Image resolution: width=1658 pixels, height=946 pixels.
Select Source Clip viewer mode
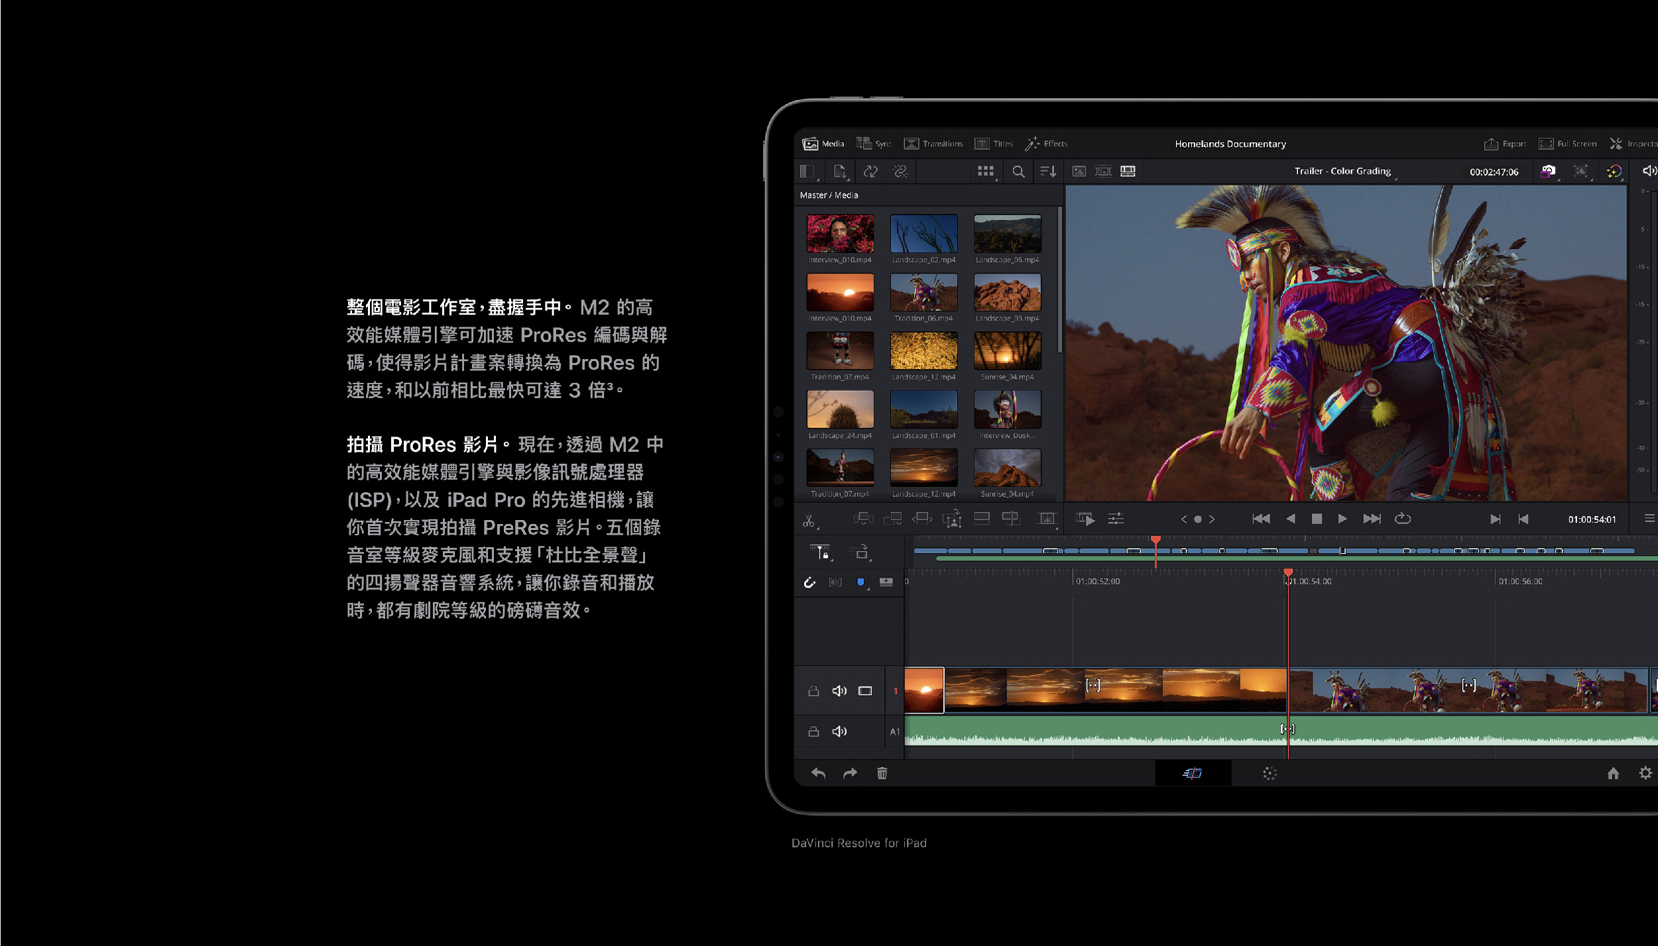coord(1079,172)
